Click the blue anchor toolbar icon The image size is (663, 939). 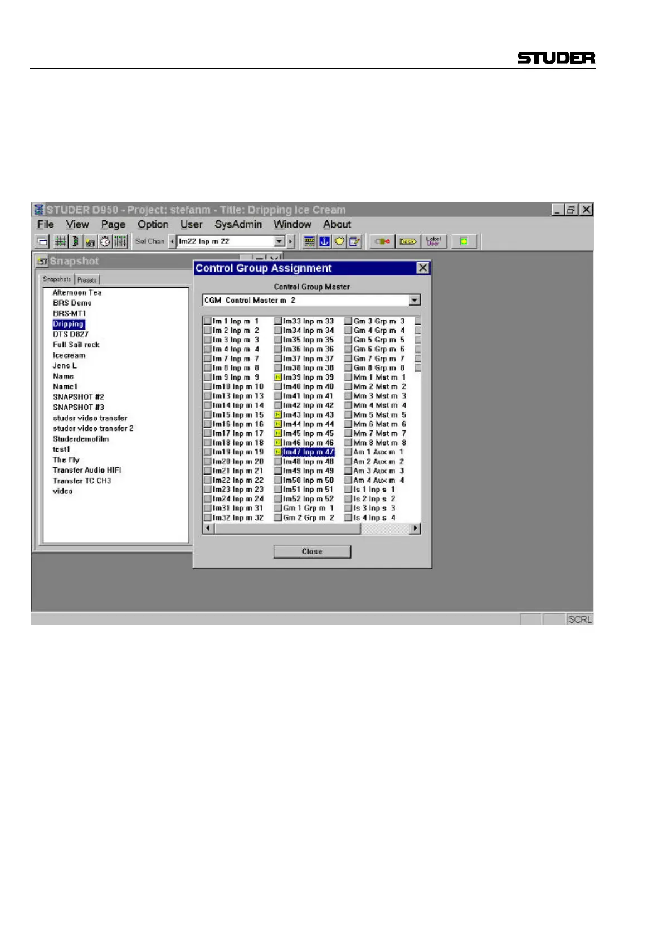(324, 241)
